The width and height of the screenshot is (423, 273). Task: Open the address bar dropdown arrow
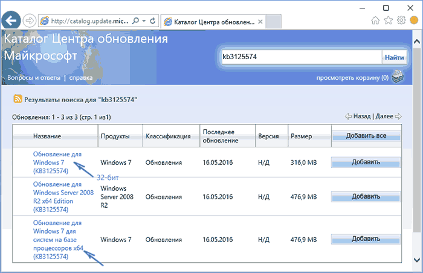tap(144, 21)
